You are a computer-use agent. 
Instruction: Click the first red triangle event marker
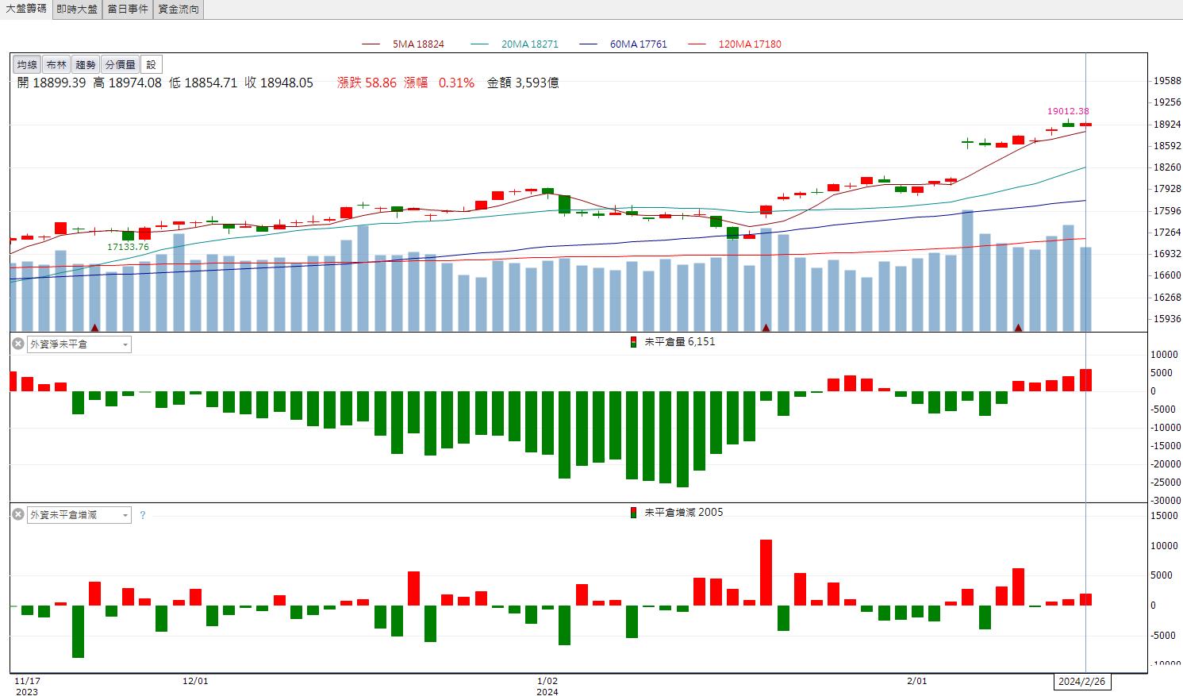[x=95, y=327]
